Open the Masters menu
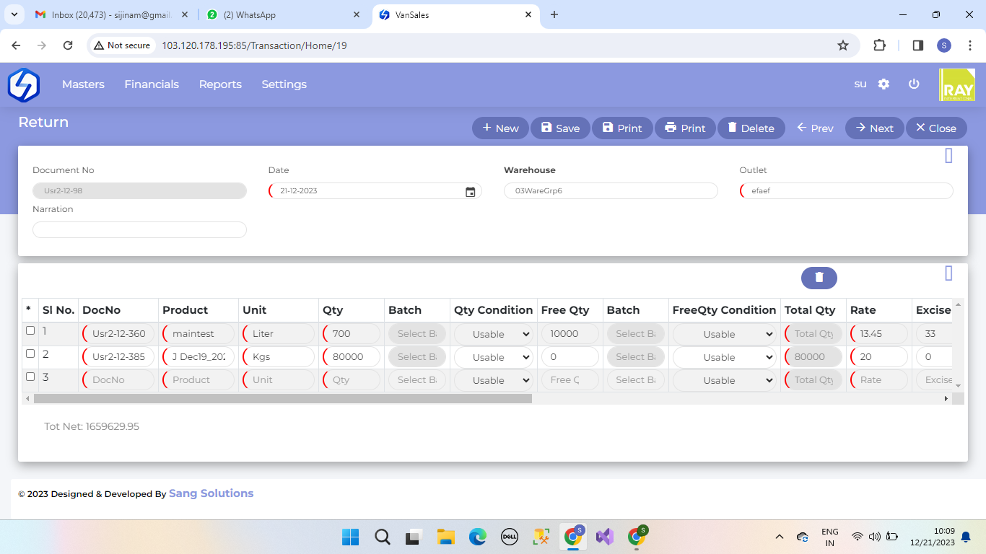Image resolution: width=986 pixels, height=554 pixels. pos(83,84)
